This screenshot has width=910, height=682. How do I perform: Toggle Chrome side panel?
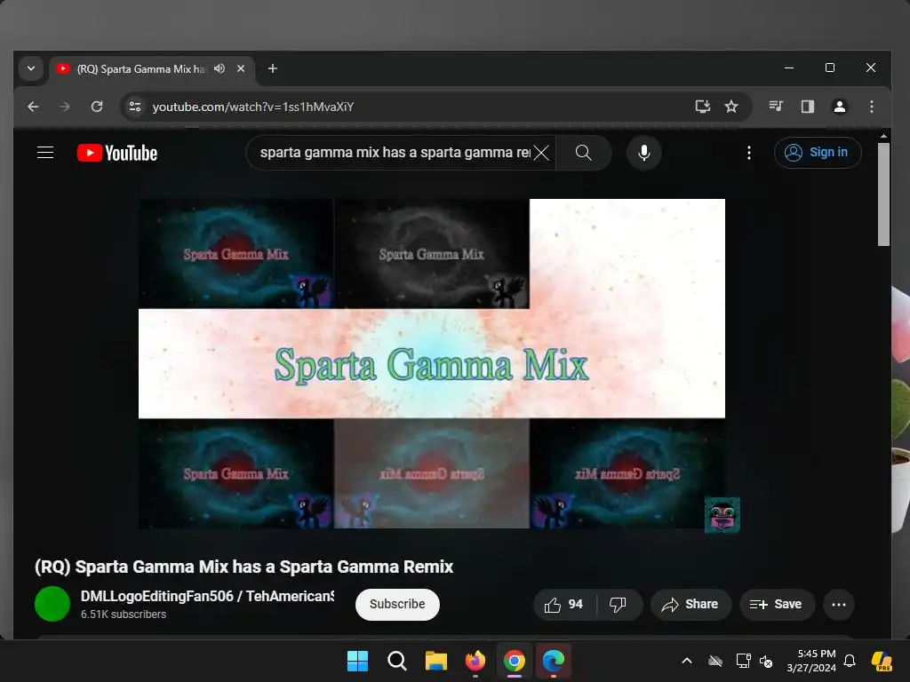(807, 107)
